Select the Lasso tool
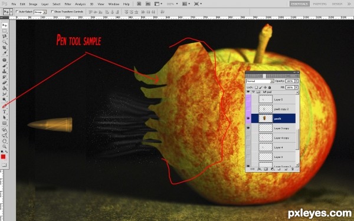Image resolution: width=354 pixels, height=221 pixels. click(5, 37)
